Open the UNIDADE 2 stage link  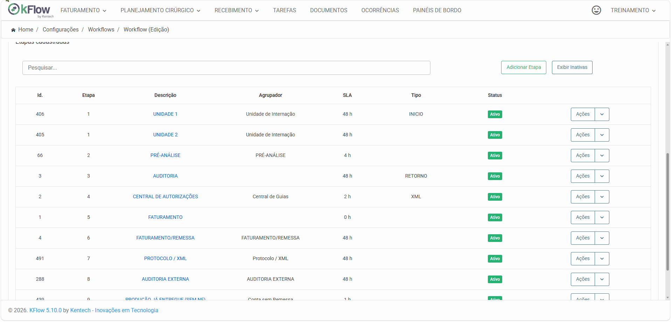[x=165, y=135]
